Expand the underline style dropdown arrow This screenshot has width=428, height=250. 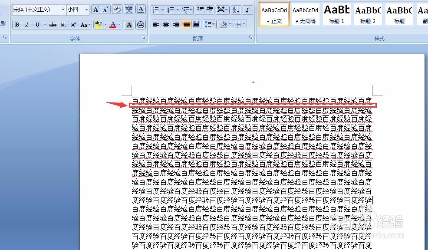click(x=45, y=25)
